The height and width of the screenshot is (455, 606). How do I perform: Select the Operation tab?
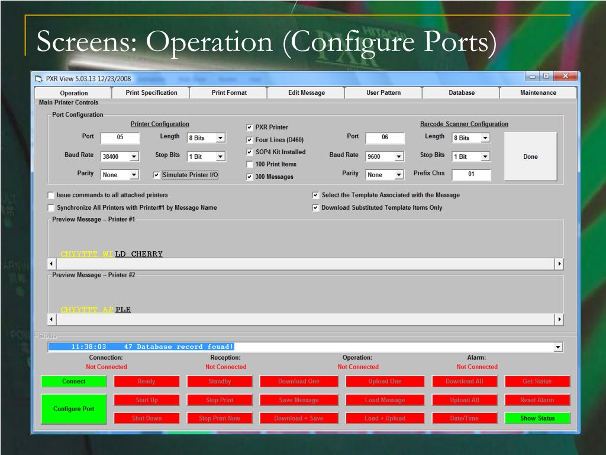click(x=73, y=93)
